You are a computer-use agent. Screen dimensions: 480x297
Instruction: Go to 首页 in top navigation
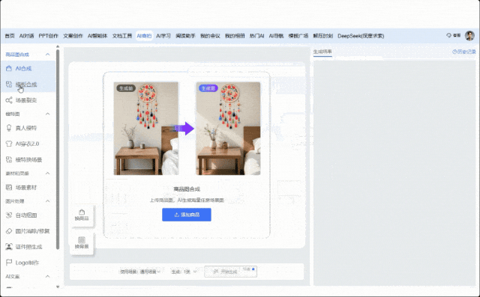(10, 36)
